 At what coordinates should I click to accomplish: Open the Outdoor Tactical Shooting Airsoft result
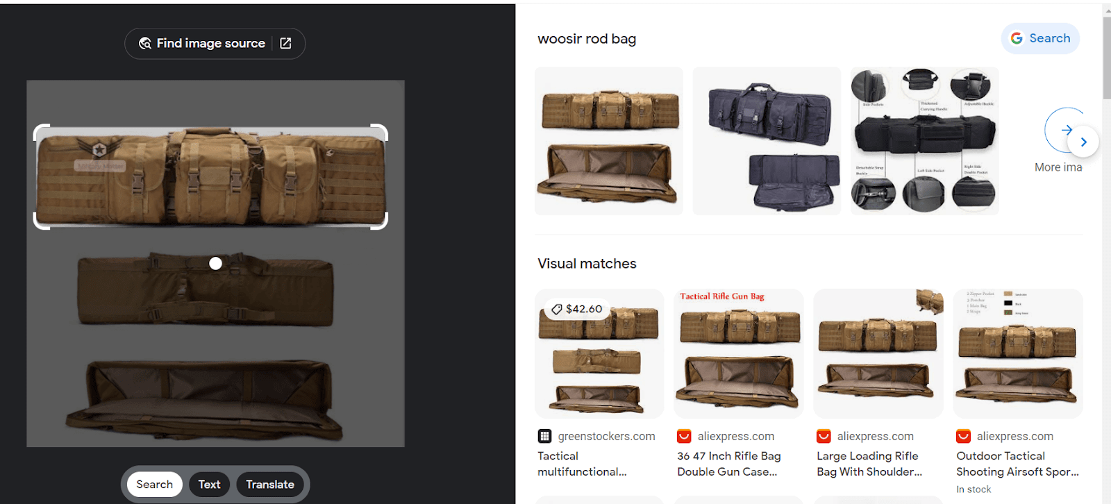(x=1017, y=464)
